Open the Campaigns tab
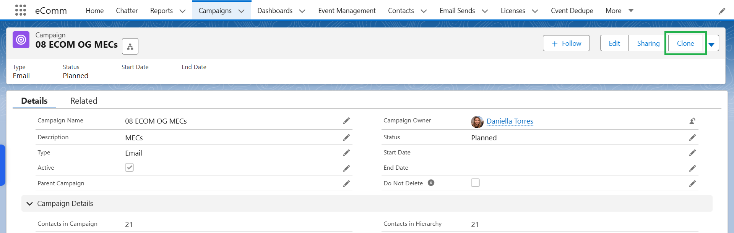This screenshot has height=233, width=734. [x=215, y=11]
